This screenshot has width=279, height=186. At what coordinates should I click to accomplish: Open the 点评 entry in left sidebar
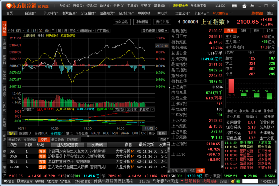point(4,138)
